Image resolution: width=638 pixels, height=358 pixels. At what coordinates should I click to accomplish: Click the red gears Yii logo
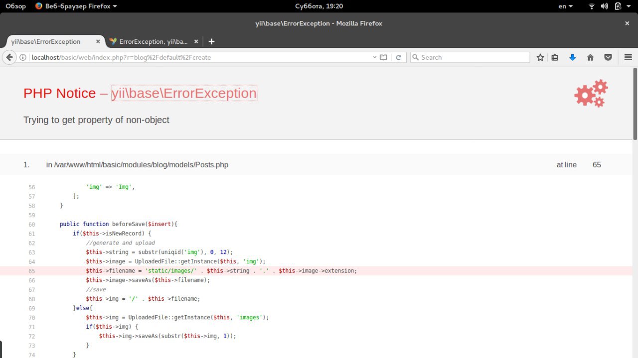coord(591,93)
